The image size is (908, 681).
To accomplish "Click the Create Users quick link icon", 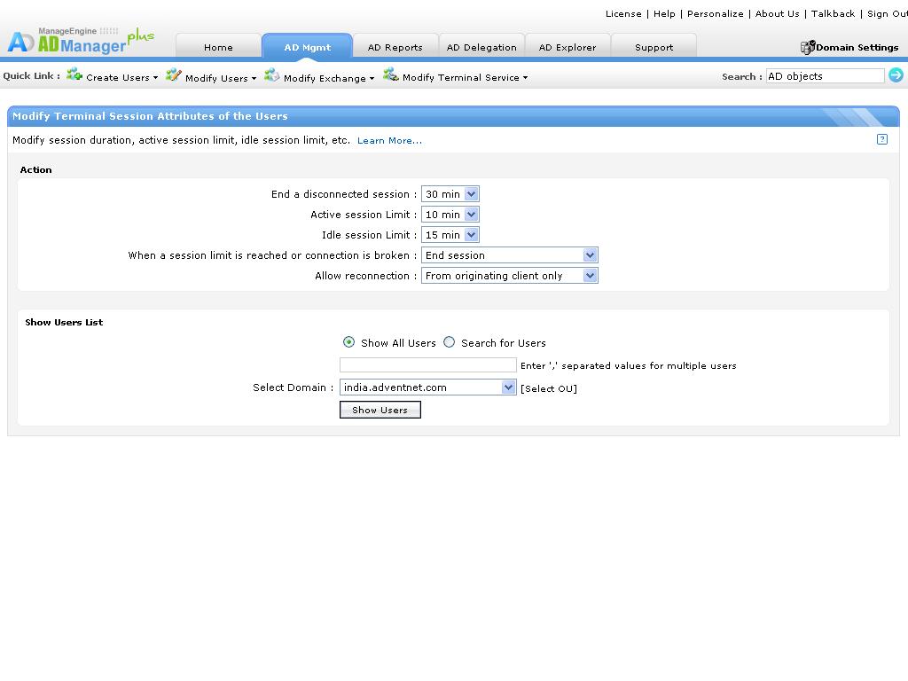I will (x=74, y=75).
